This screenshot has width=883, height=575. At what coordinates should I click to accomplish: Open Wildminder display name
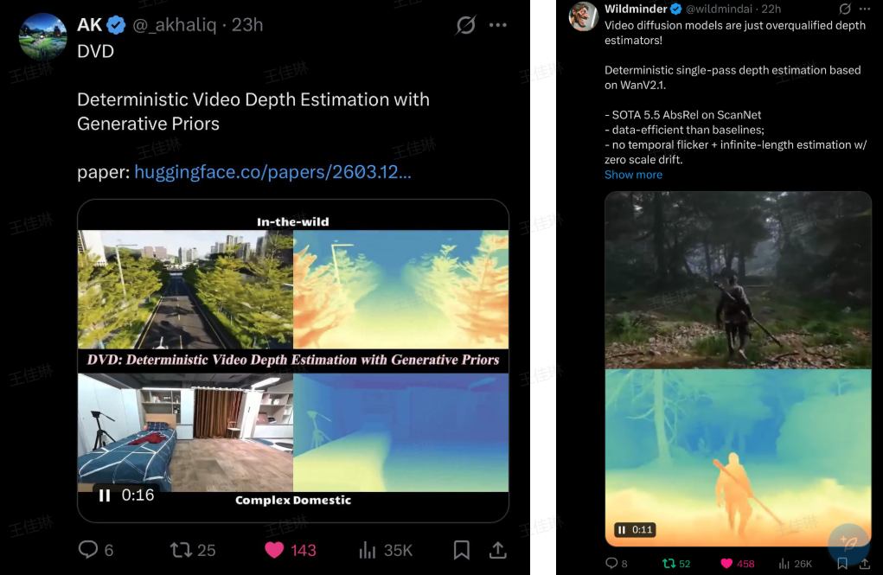tap(636, 9)
